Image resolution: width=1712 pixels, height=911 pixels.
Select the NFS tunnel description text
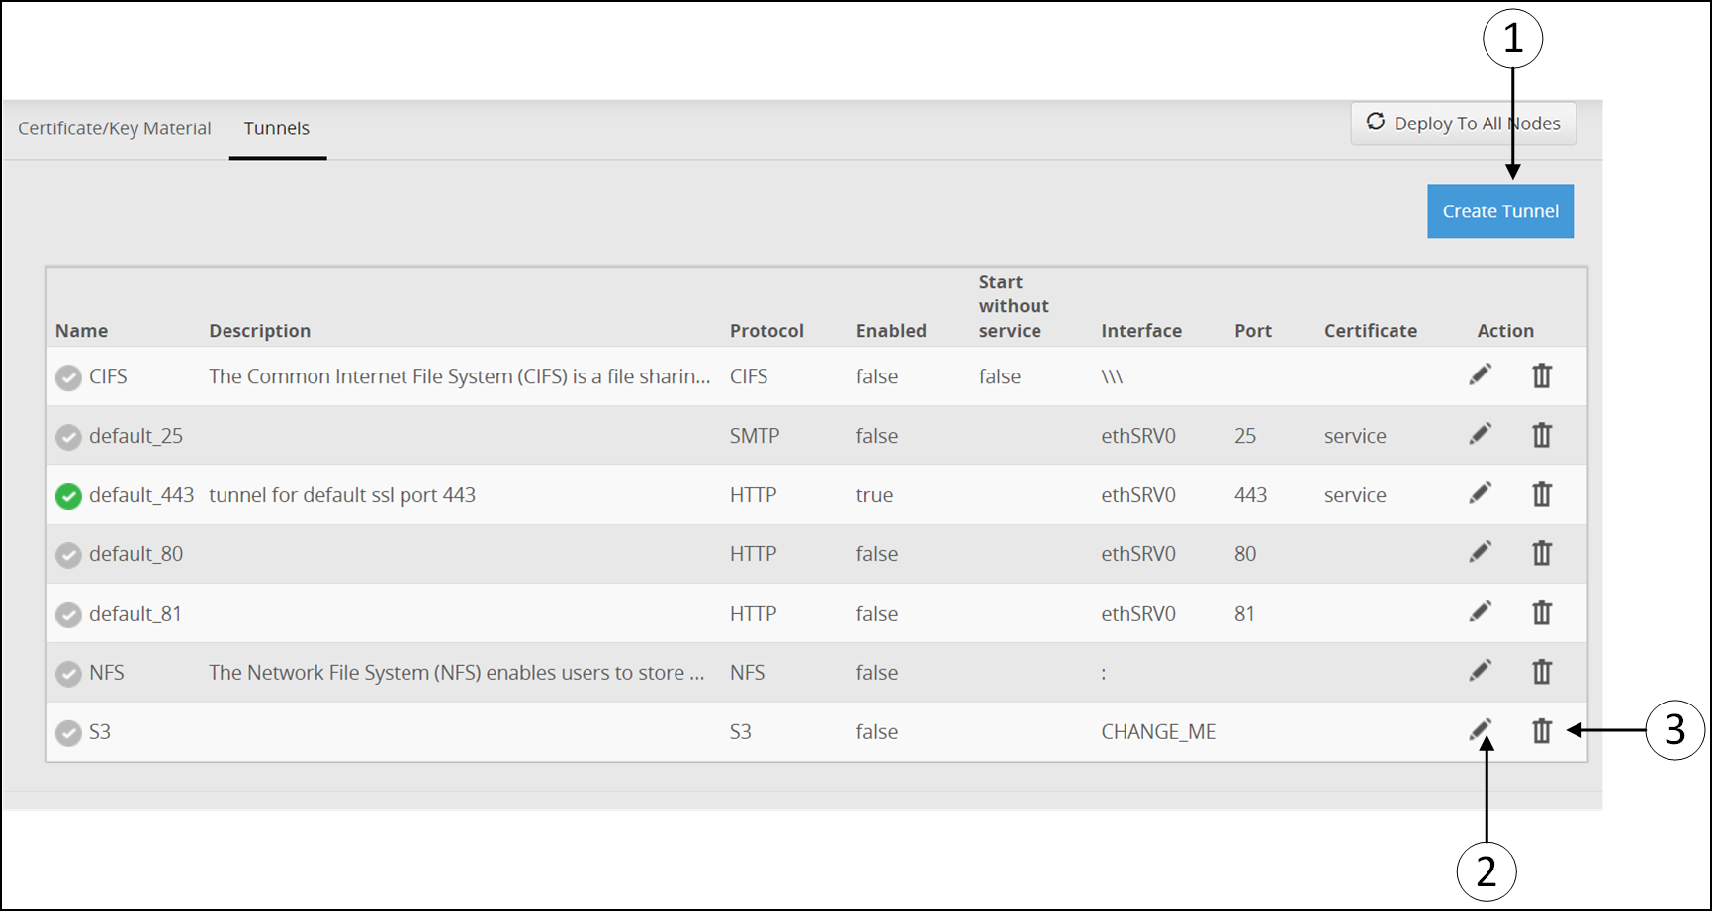(x=456, y=673)
